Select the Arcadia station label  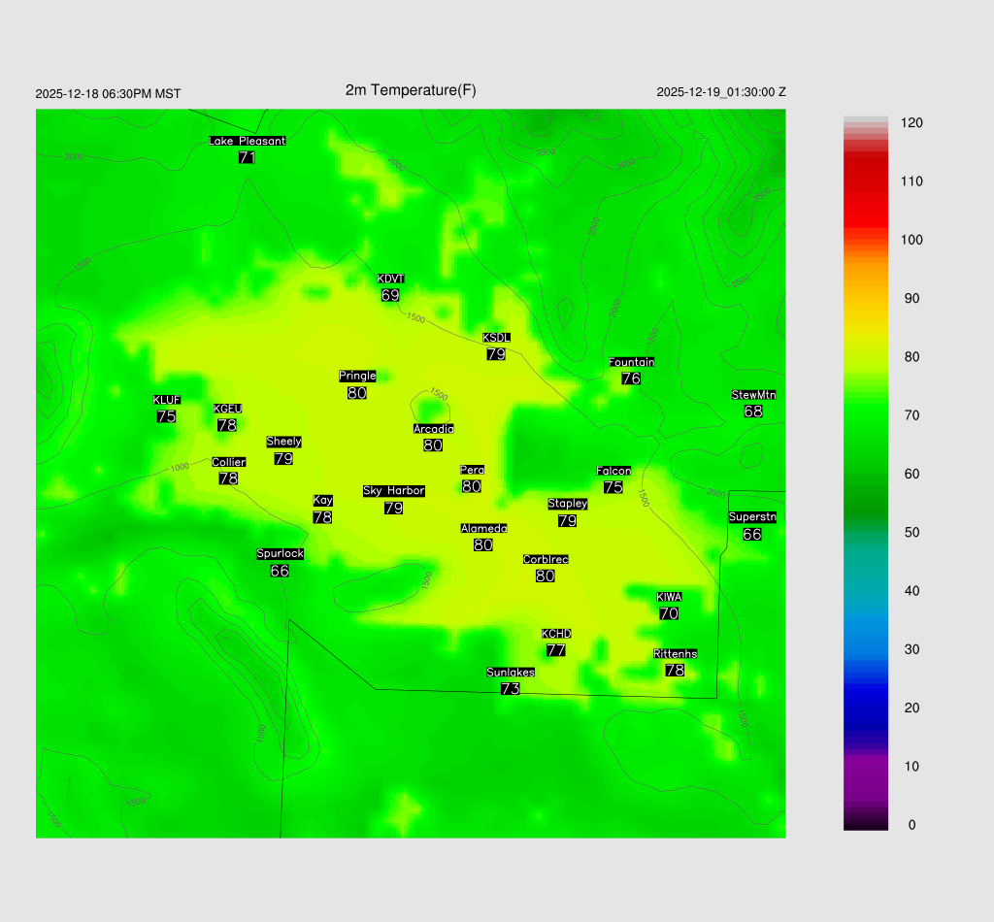(433, 429)
